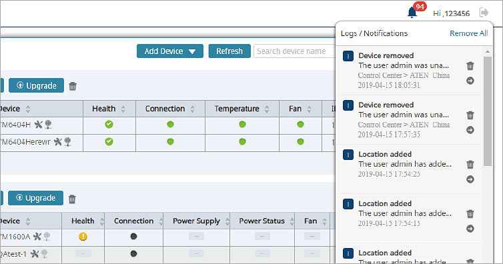
Task: Click the notifications panel scrollbar thumb
Action: click(488, 111)
